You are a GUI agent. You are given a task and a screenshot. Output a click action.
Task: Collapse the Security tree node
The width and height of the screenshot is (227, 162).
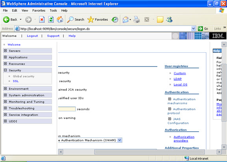(6, 70)
